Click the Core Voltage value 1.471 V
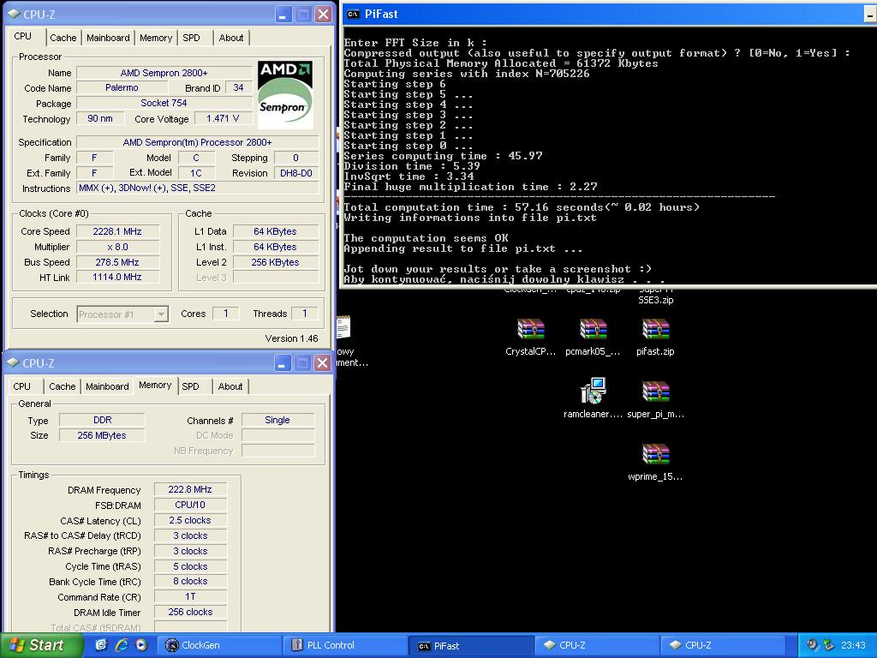Screen dimensions: 877x658 [223, 118]
